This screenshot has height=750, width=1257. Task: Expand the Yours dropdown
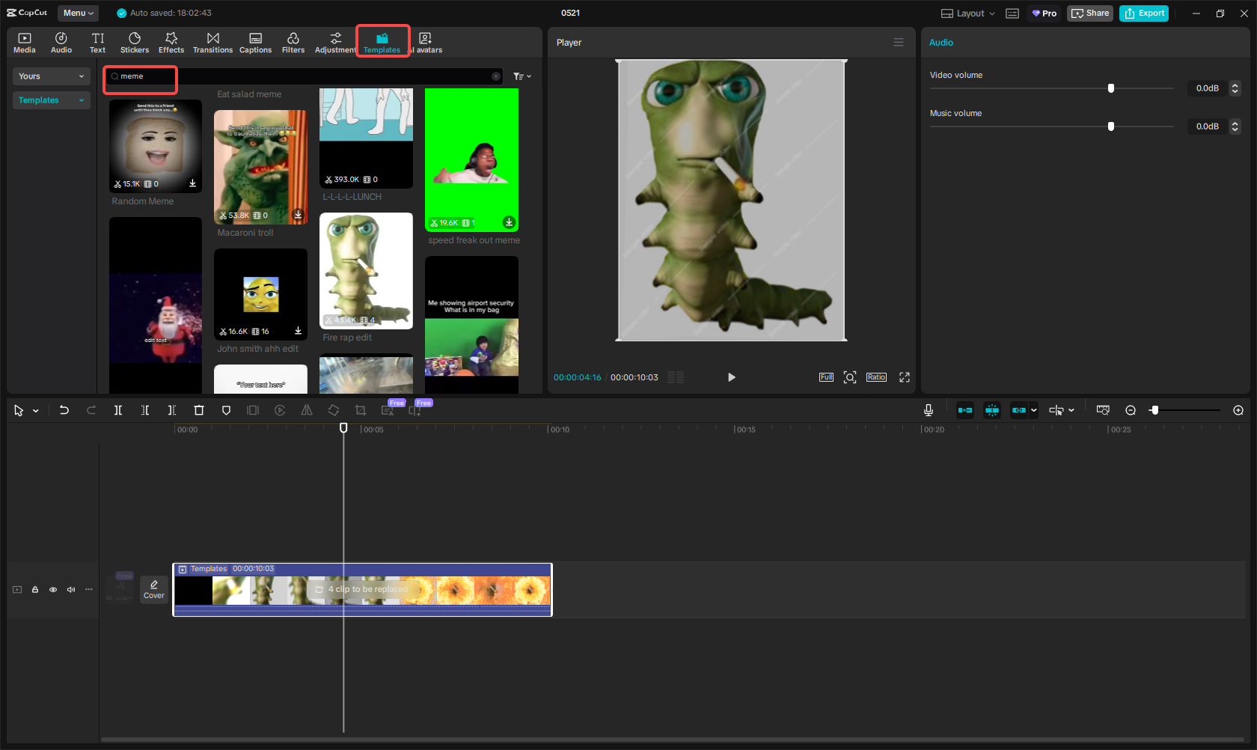(x=51, y=76)
